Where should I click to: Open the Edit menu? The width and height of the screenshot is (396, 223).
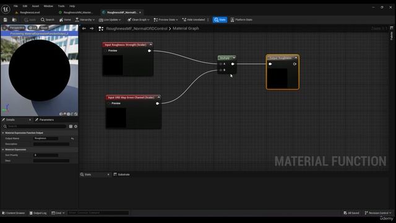click(25, 6)
